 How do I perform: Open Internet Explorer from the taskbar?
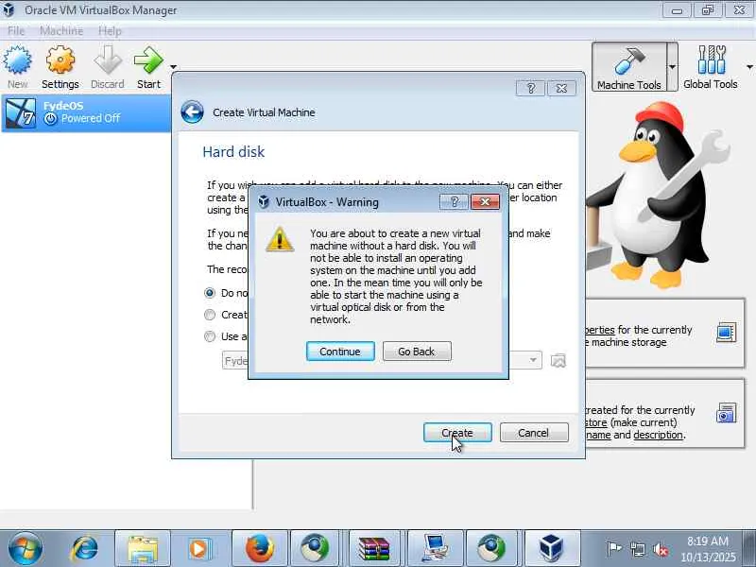[84, 548]
